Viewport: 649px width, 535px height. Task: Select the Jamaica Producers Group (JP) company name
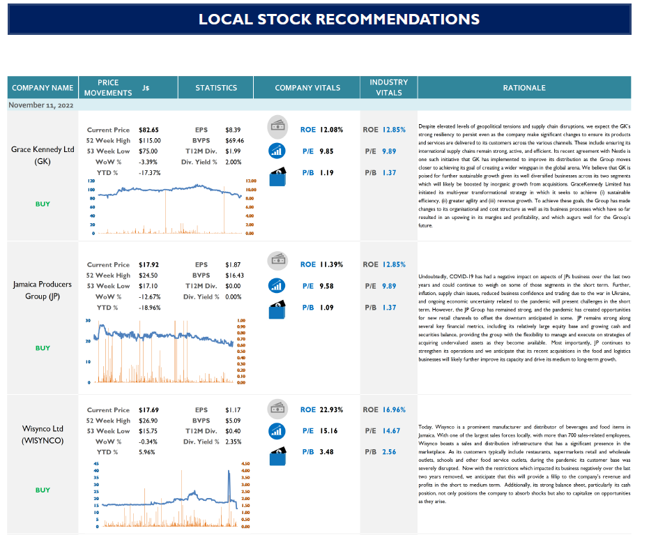click(x=43, y=290)
